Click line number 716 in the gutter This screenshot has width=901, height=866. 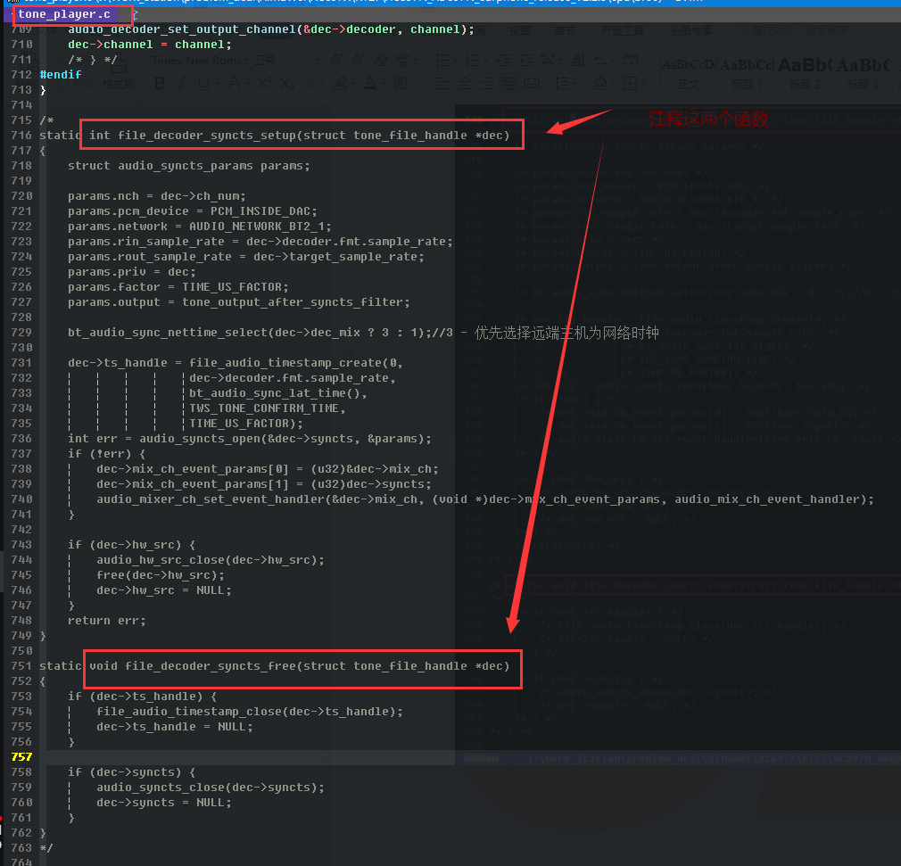coord(21,136)
